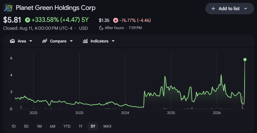Switch to the MAX time range
Image resolution: width=257 pixels, height=133 pixels.
pyautogui.click(x=107, y=126)
